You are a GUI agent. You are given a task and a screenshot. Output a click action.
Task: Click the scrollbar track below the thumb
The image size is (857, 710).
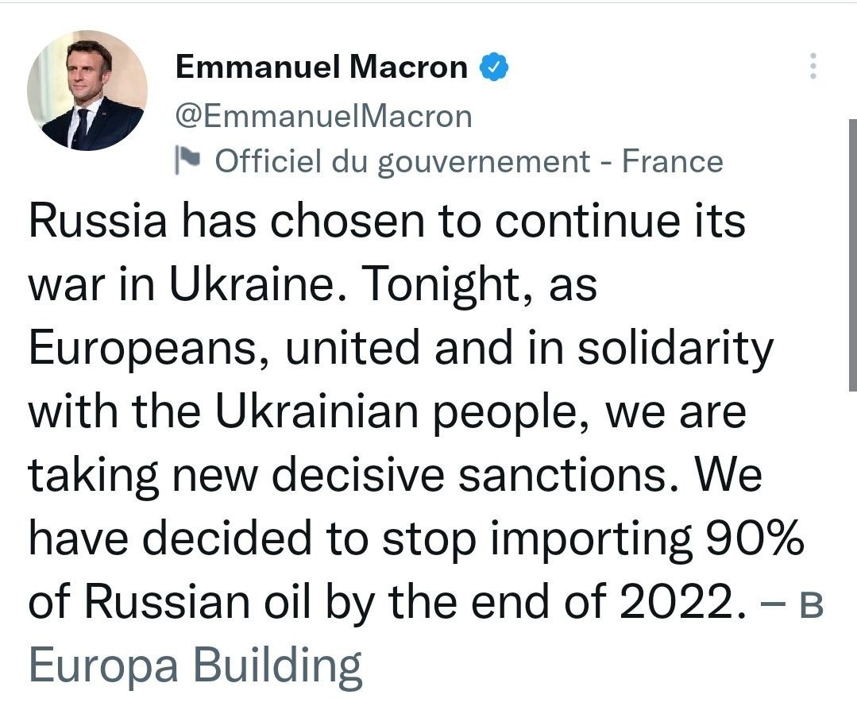click(x=852, y=546)
